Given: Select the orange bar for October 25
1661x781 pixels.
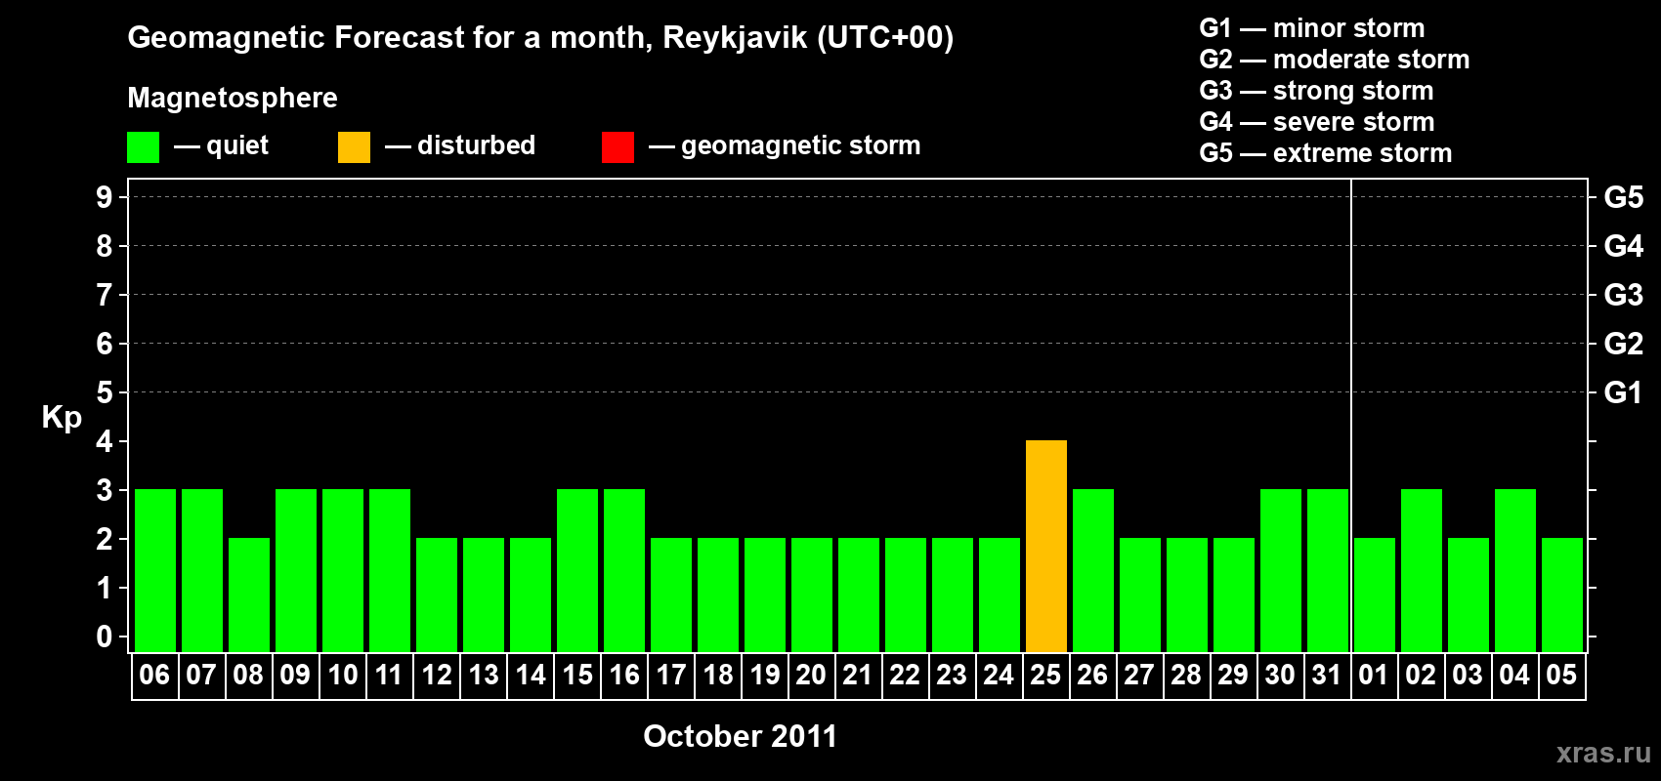Looking at the screenshot, I should click(1046, 546).
